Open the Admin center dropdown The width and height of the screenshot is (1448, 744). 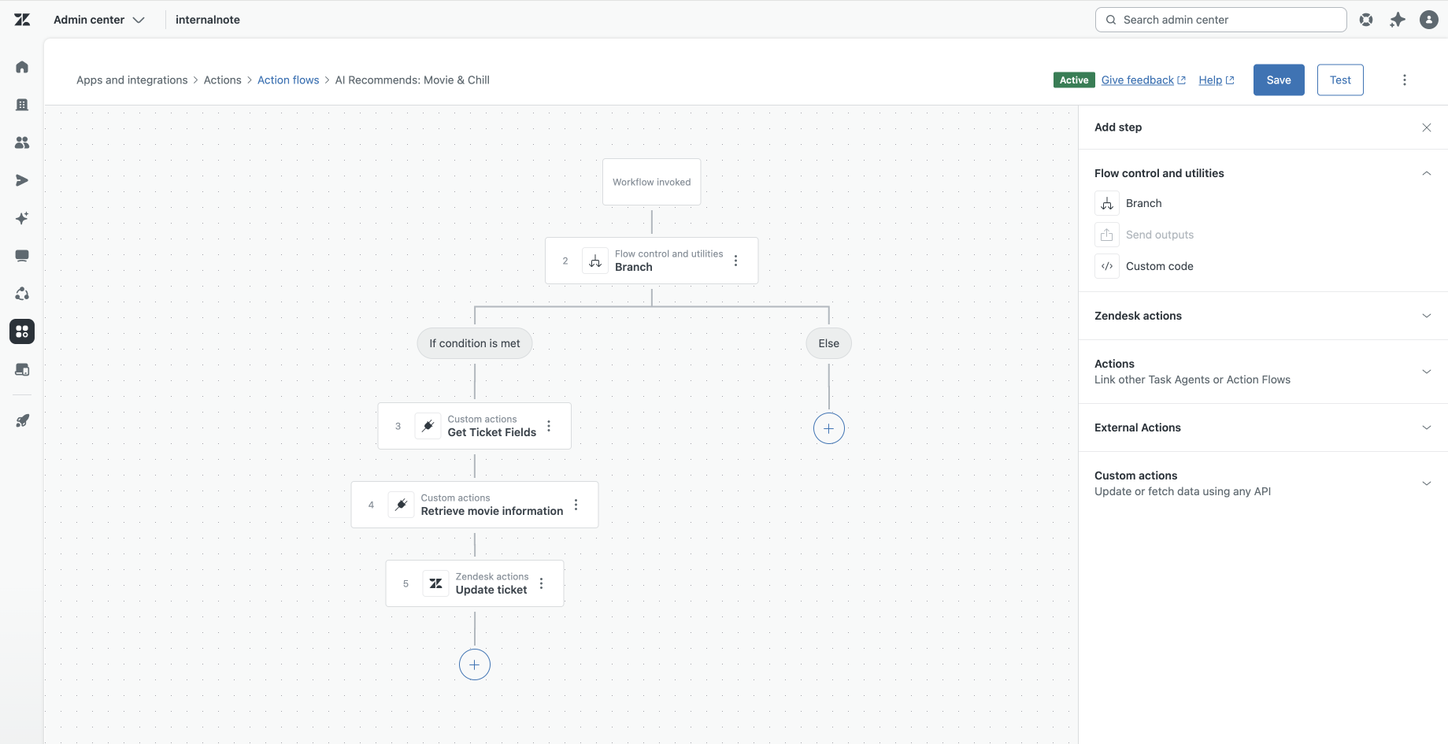pos(99,20)
